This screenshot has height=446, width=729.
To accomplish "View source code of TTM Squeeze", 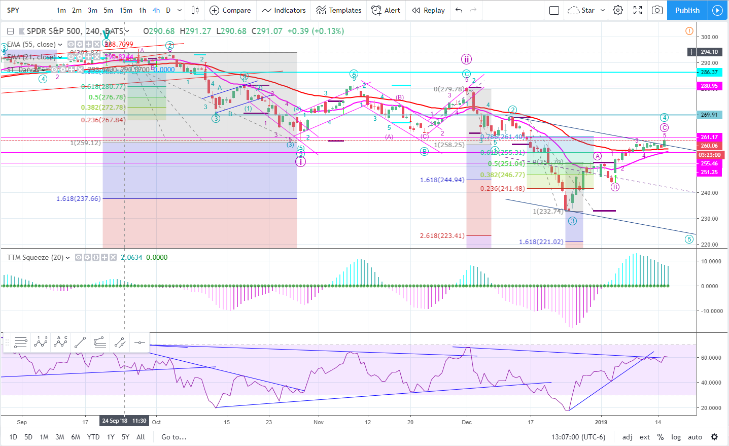I will pyautogui.click(x=95, y=257).
